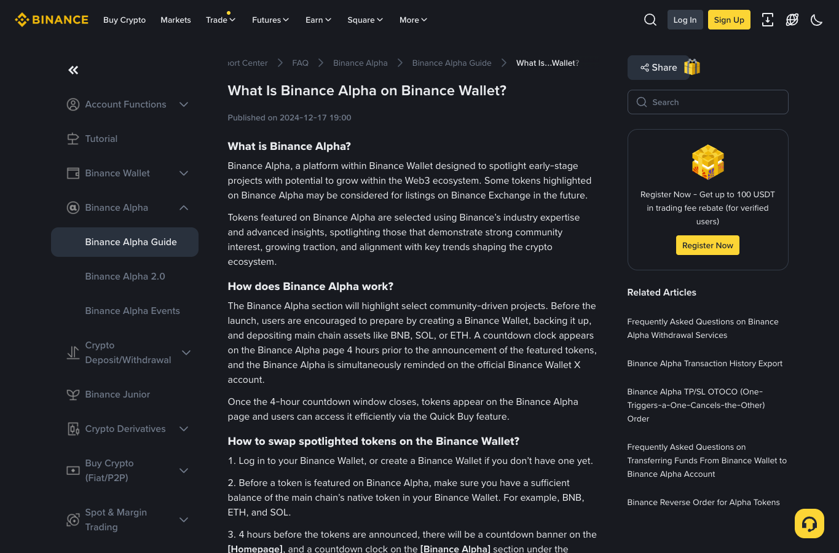Click the FAQ breadcrumb link
This screenshot has height=553, width=839.
301,63
